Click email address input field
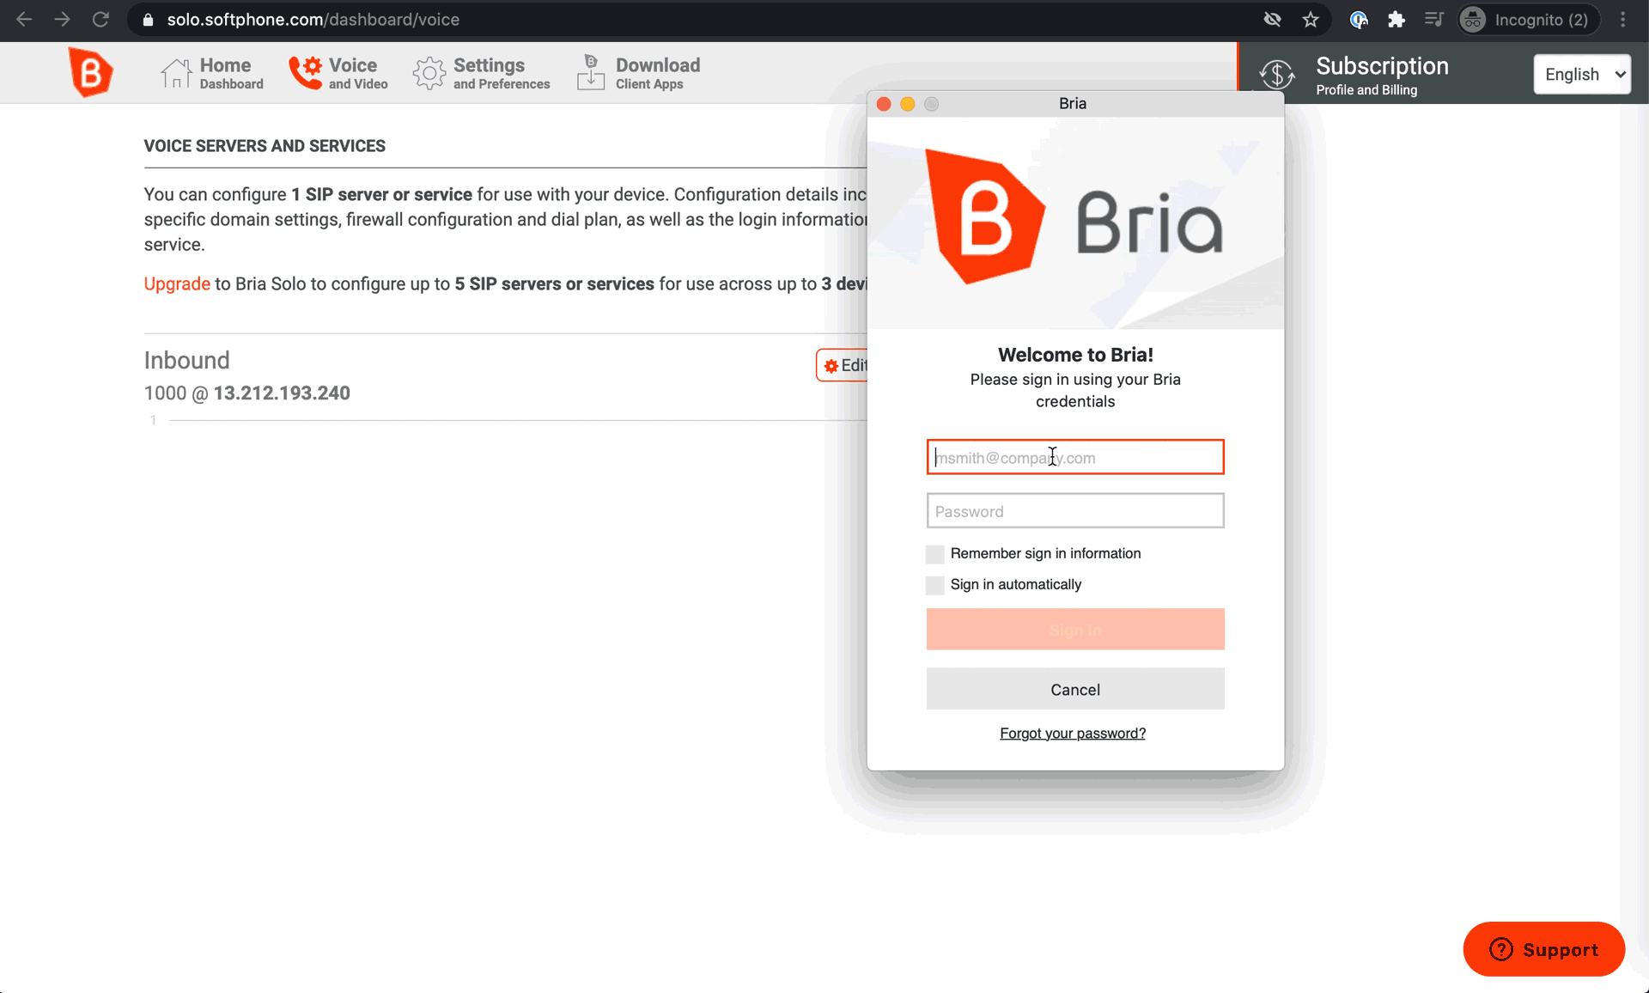 pyautogui.click(x=1074, y=458)
